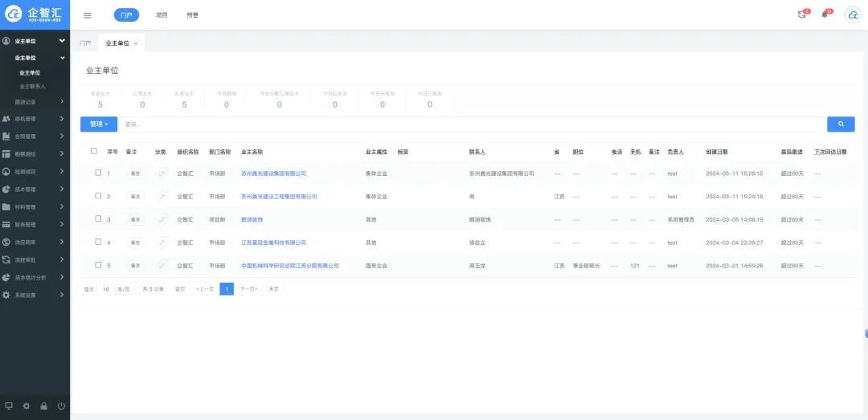Screen dimensions: 868x420
Task: Open the 朗润装饰 owner link
Action: (x=252, y=220)
